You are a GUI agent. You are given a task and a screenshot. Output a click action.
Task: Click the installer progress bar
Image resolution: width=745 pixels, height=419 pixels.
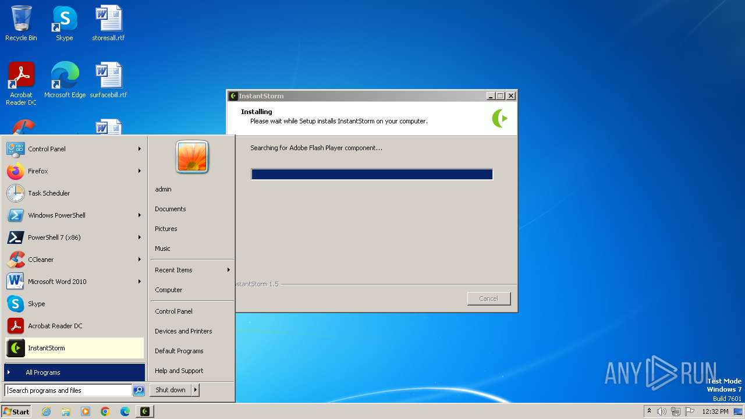(372, 174)
